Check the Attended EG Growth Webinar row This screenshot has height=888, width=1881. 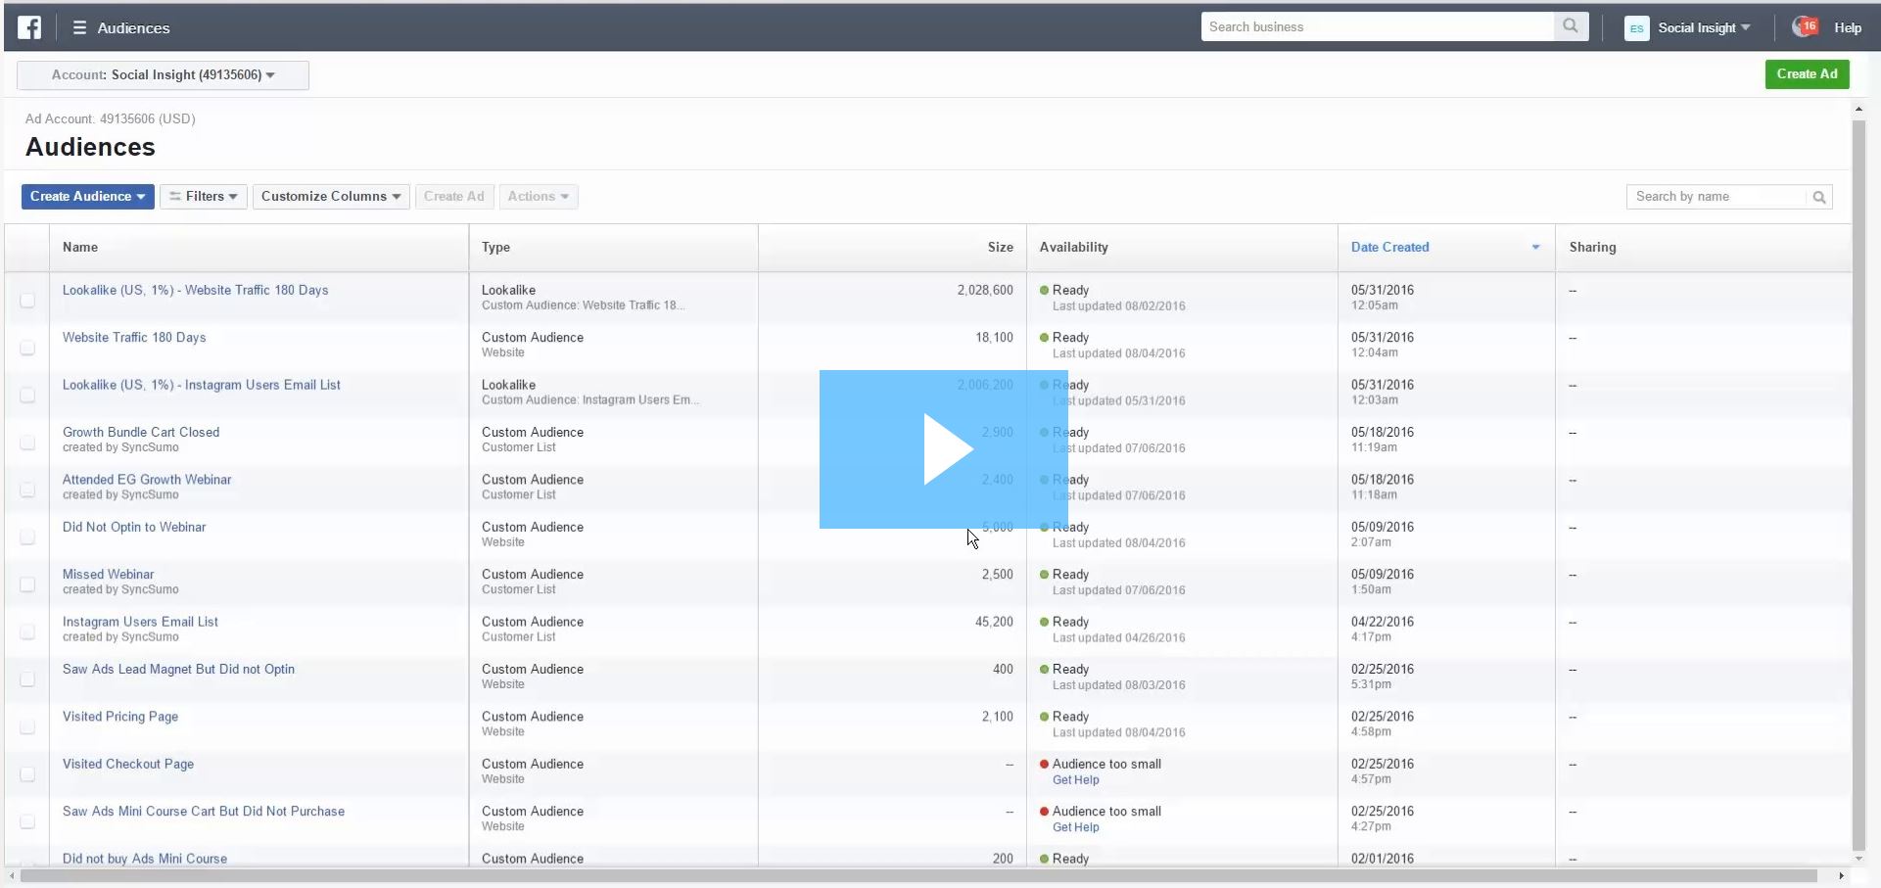tap(27, 490)
